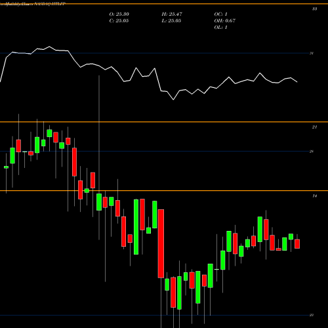This screenshot has height=328, width=328.
Task: Click the '21' axis label on the right
Action: click(314, 127)
